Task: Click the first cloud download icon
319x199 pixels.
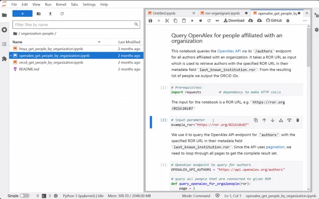Action: [251, 21]
